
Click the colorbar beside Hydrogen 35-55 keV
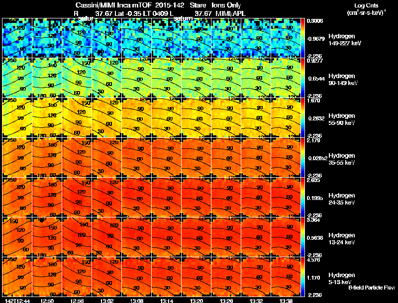tap(303, 157)
